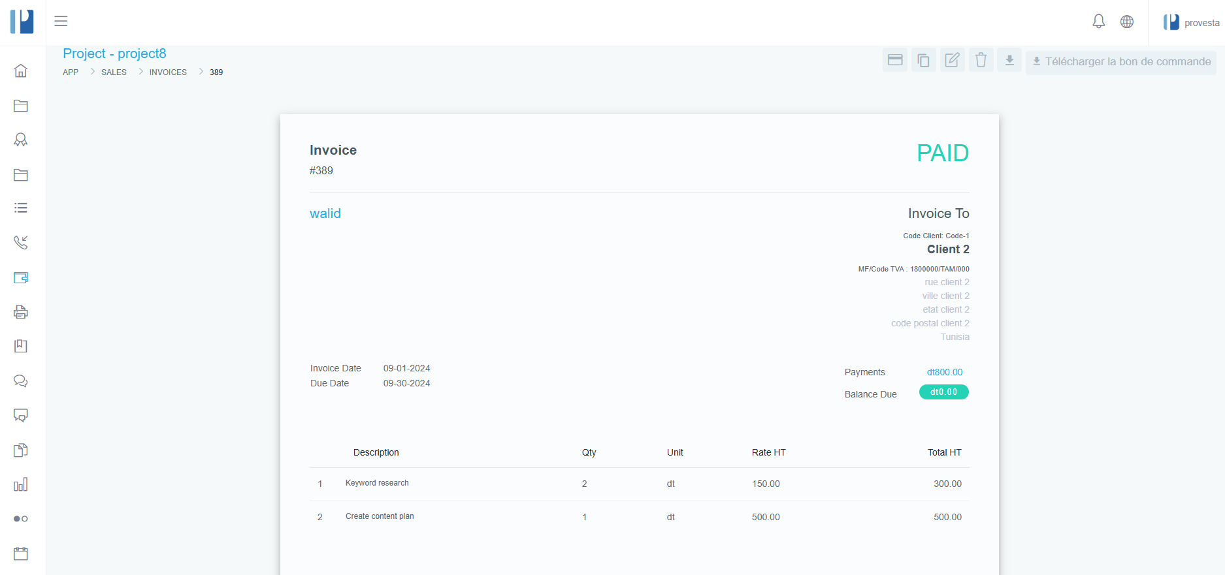This screenshot has height=575, width=1225.
Task: Click the standalone download arrow icon
Action: click(1009, 61)
